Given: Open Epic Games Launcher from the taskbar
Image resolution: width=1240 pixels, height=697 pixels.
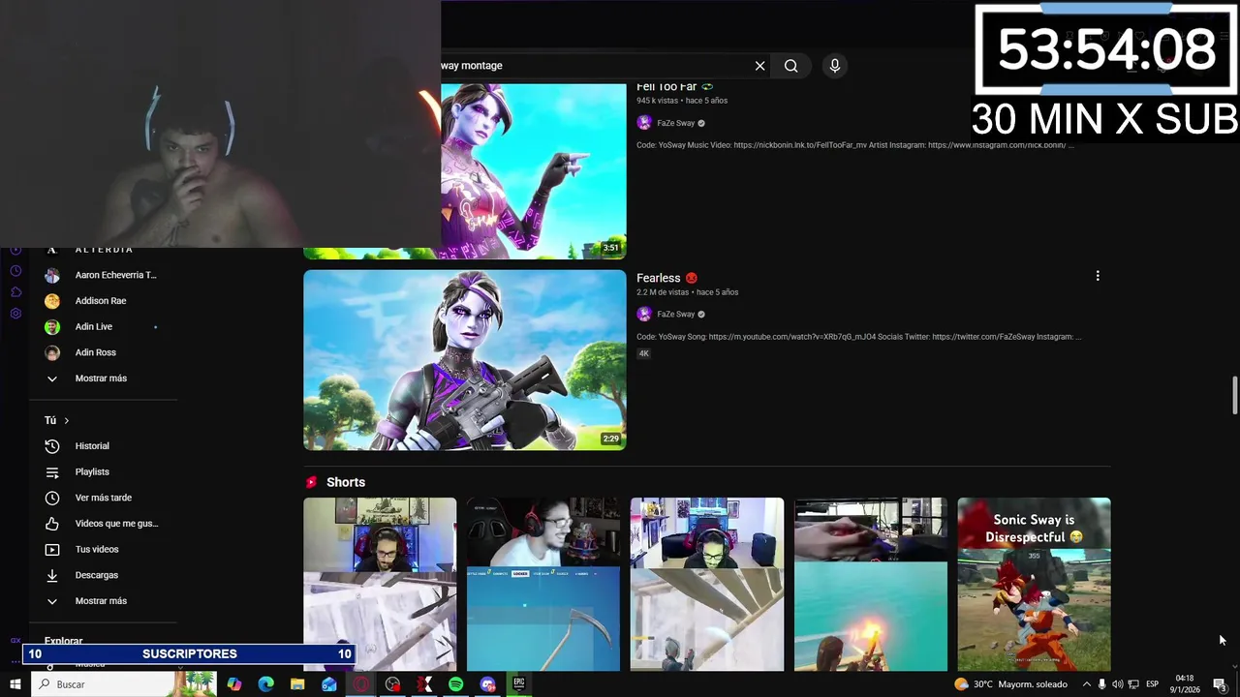Looking at the screenshot, I should 519,684.
